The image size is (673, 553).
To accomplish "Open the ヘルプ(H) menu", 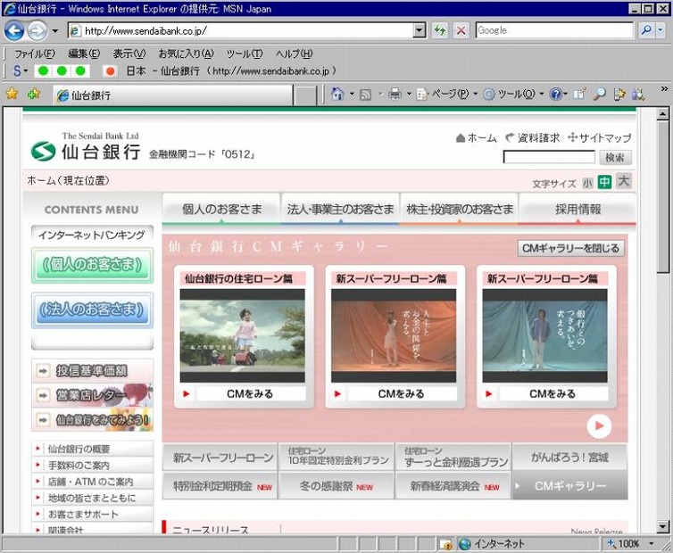I will pyautogui.click(x=294, y=54).
